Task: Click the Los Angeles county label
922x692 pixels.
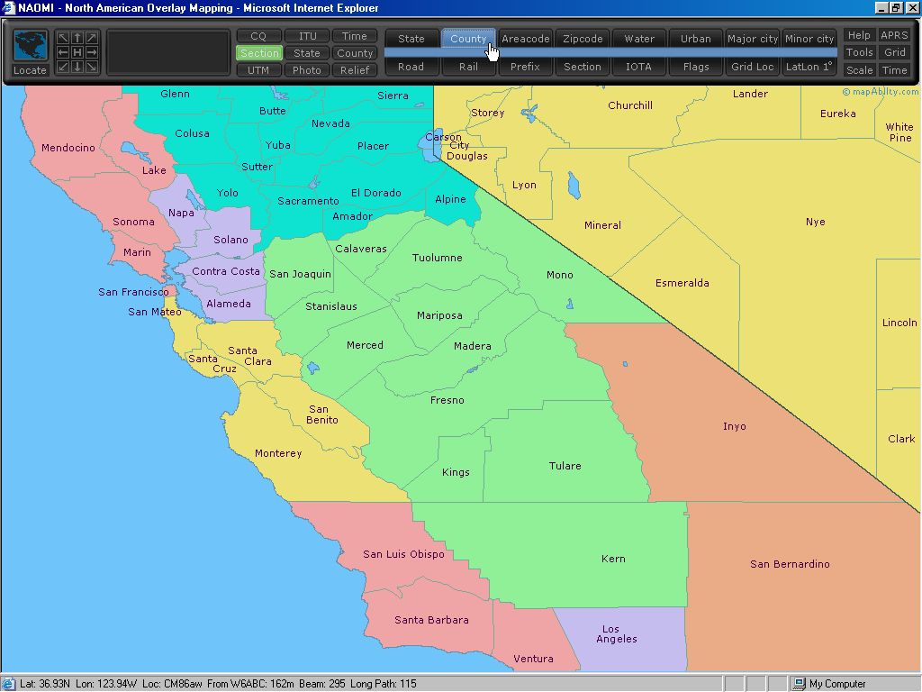Action: tap(616, 633)
